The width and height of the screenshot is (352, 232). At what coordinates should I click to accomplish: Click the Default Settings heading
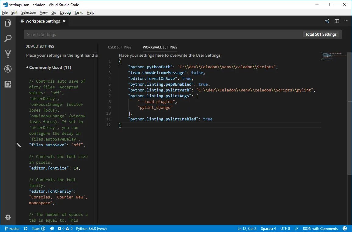click(x=40, y=46)
